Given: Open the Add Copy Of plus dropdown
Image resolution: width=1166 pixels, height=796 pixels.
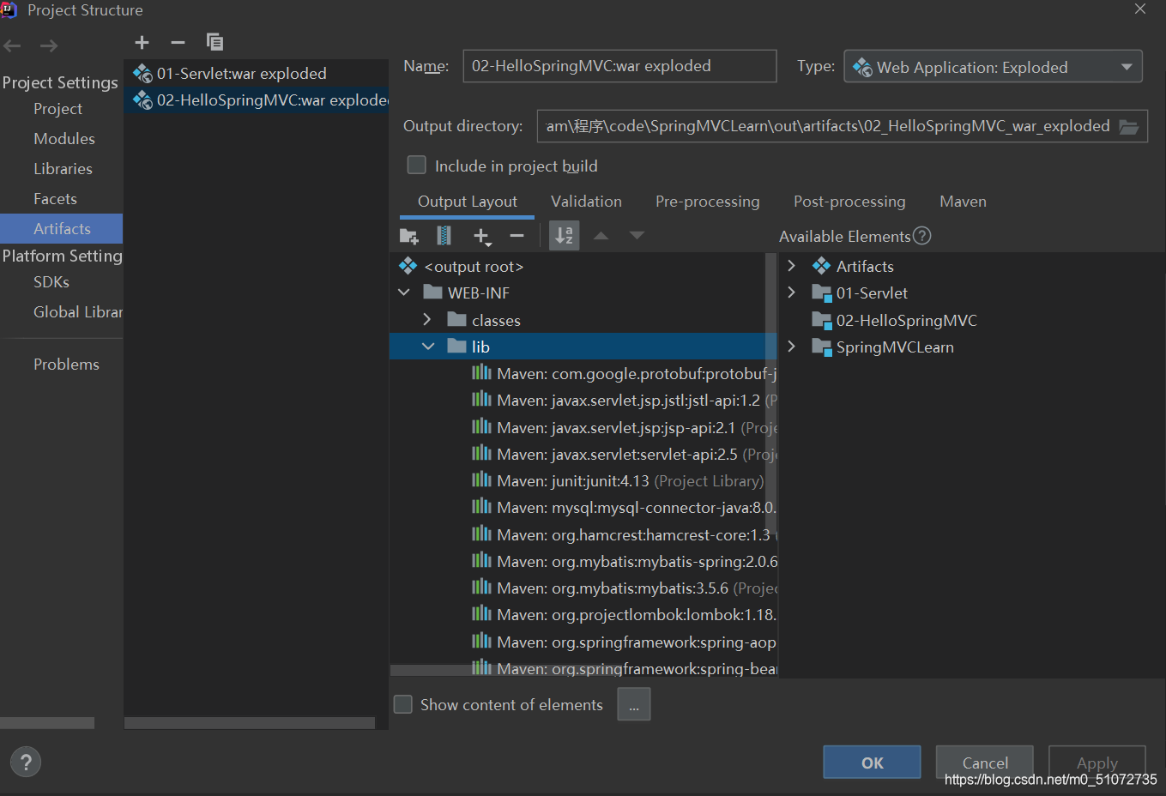Looking at the screenshot, I should [481, 236].
